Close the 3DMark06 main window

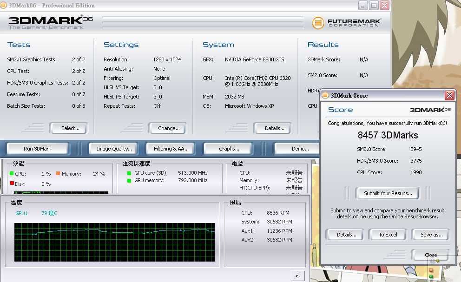pyautogui.click(x=385, y=5)
